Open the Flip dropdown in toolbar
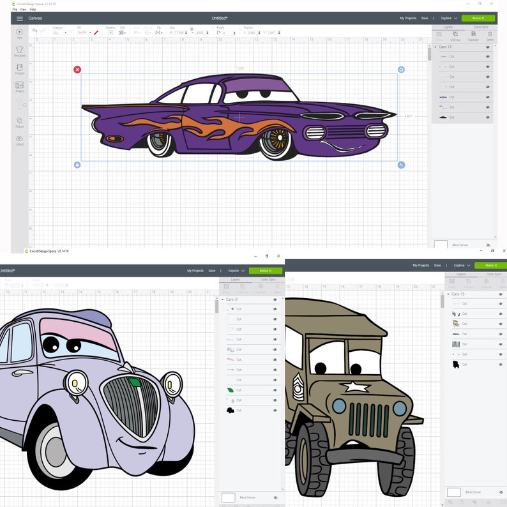The image size is (507, 507). pyautogui.click(x=158, y=33)
